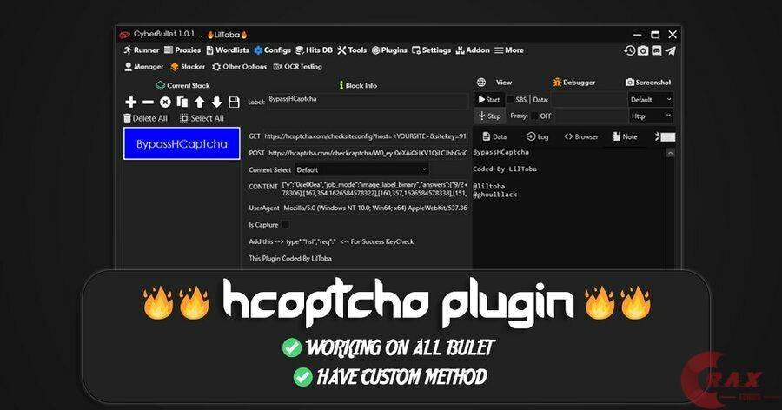
Task: Click the Proxy input field
Action: (591, 116)
